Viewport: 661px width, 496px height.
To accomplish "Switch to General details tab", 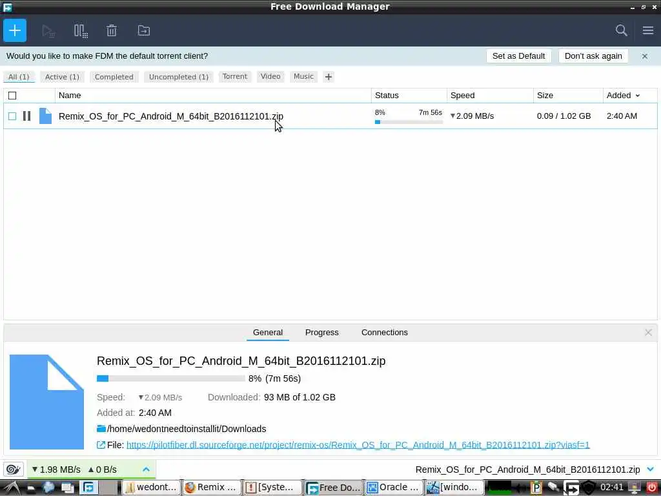I will [268, 333].
